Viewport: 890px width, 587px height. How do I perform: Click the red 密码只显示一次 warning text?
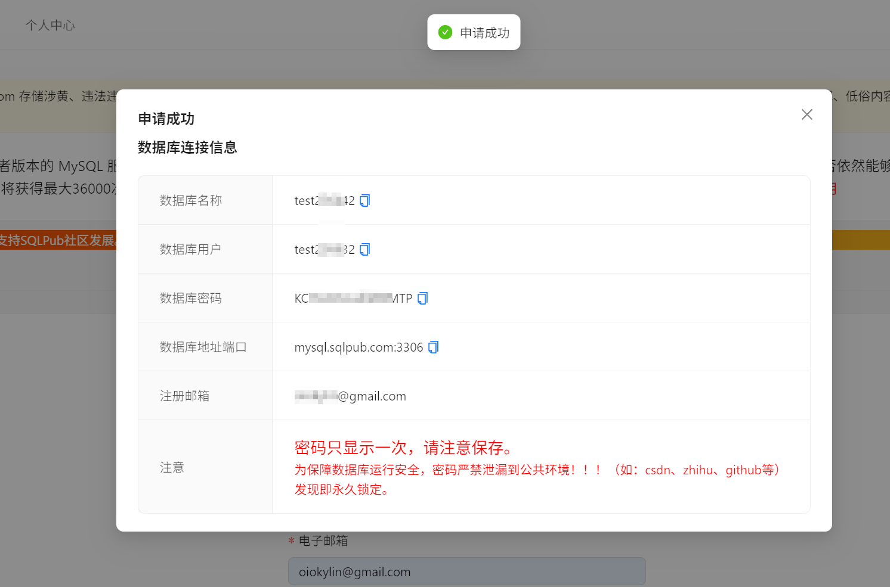403,448
